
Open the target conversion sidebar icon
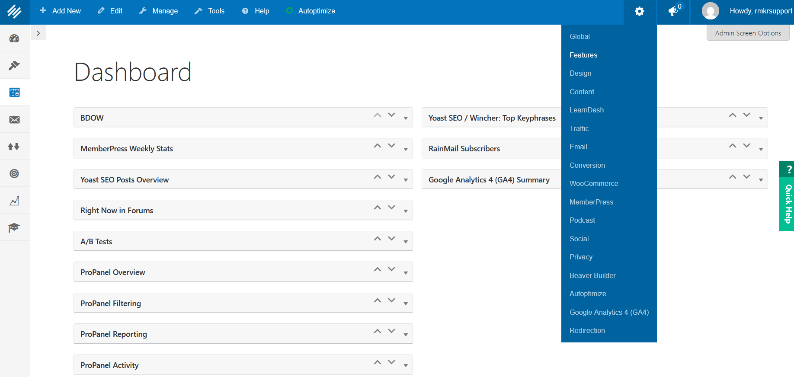[x=14, y=174]
